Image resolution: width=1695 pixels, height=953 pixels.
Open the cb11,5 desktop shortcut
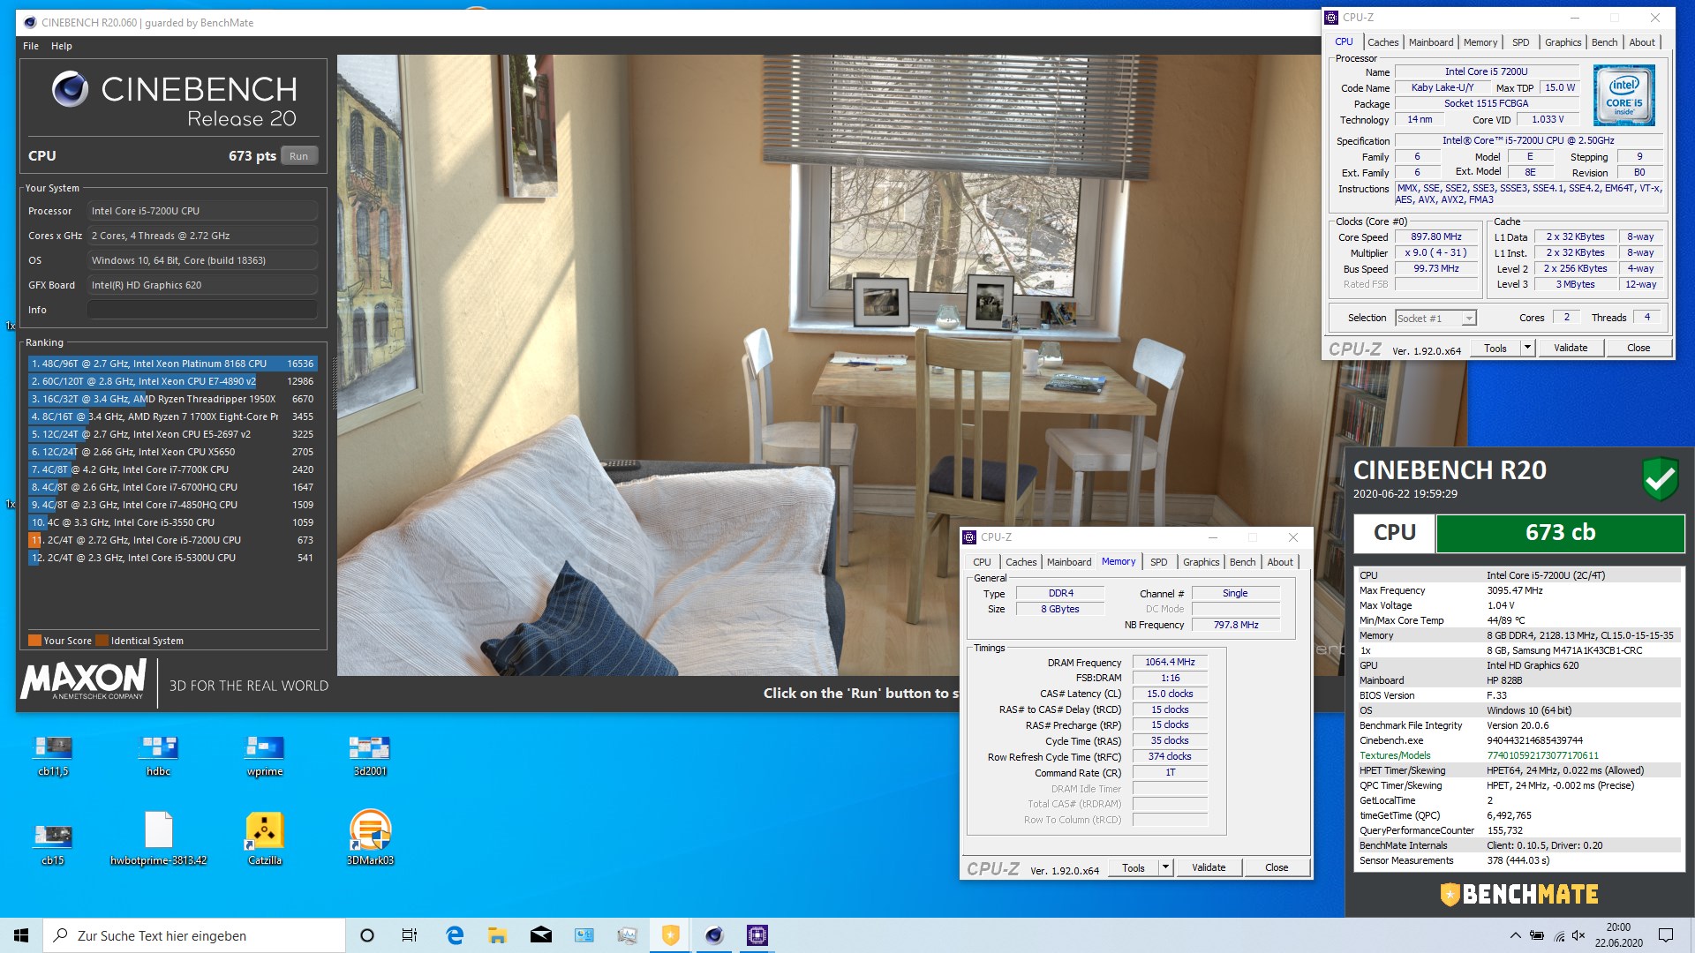coord(53,754)
